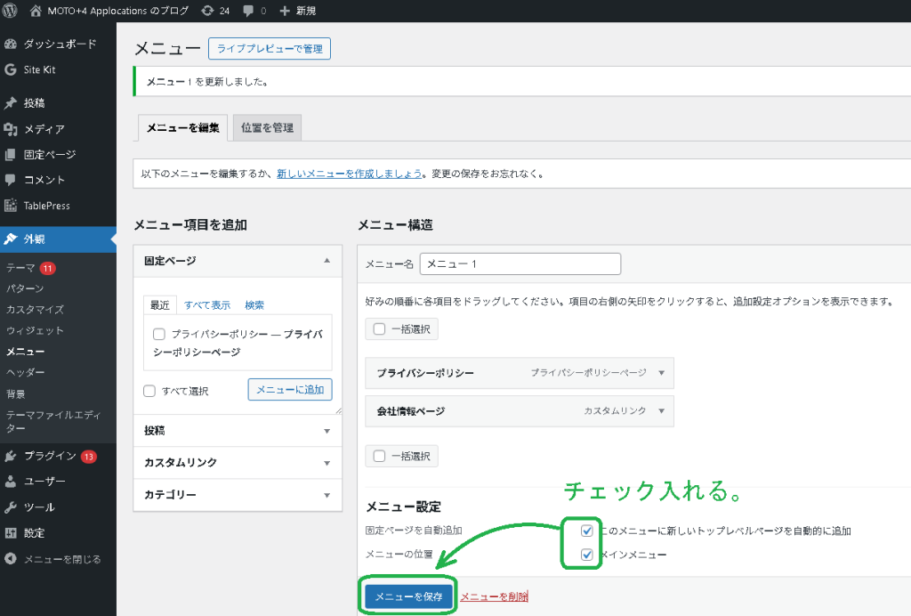Image resolution: width=911 pixels, height=616 pixels.
Task: Click the WordPress logo icon
Action: [x=11, y=11]
